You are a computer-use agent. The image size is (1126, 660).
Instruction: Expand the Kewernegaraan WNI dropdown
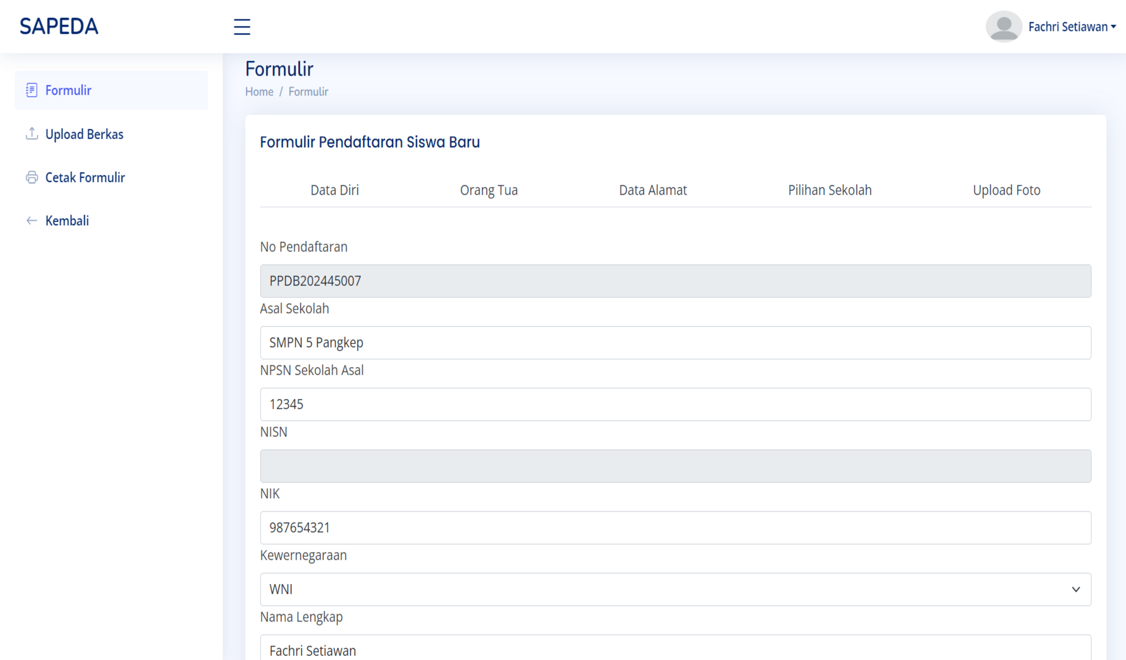675,589
